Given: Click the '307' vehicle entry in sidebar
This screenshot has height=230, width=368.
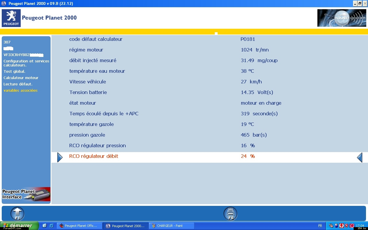Looking at the screenshot, I should [7, 42].
